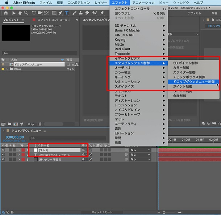Click the Interpret Footage icon in project panel

3,124
